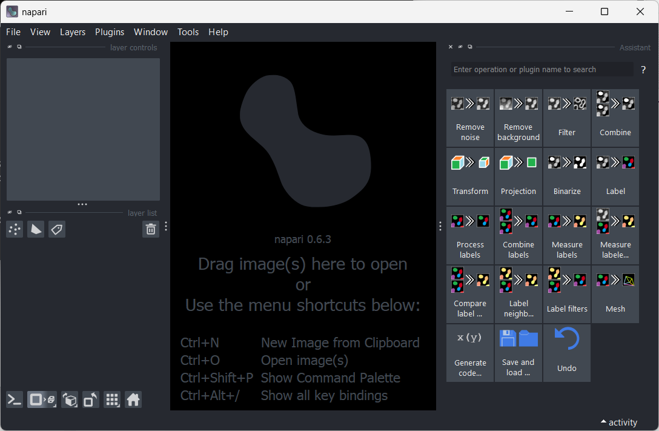Viewport: 659px width, 431px height.
Task: Open the Label neighbor filters operation
Action: [518, 295]
